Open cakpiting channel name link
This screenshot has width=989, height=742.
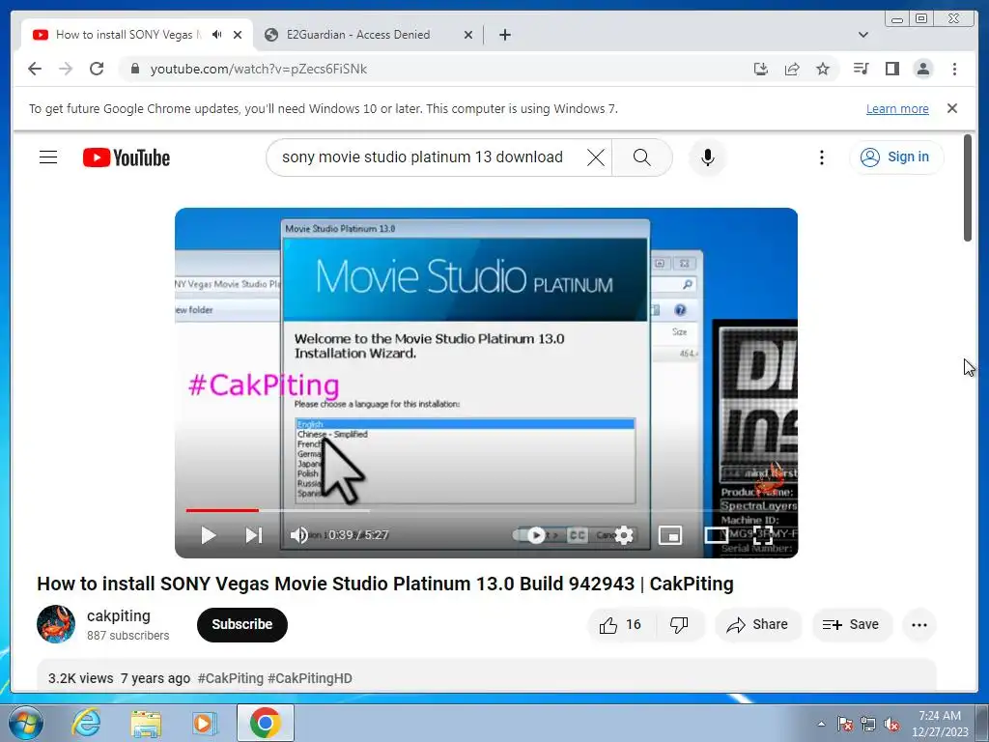119,615
